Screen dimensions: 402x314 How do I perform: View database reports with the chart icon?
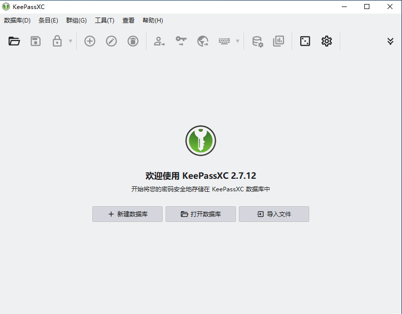[x=279, y=41]
